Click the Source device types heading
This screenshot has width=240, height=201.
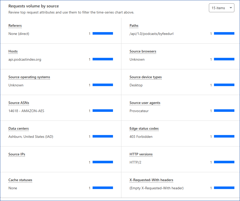coord(145,77)
